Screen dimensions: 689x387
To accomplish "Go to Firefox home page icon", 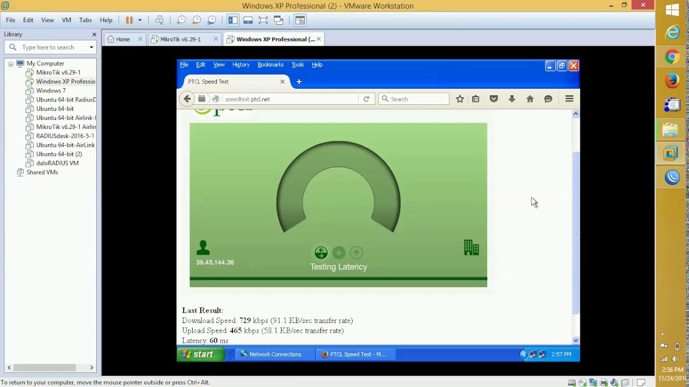I will coord(530,99).
